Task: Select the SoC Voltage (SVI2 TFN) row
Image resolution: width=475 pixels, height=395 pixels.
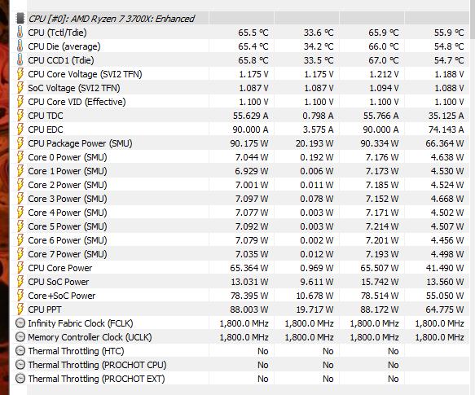Action: tap(242, 88)
